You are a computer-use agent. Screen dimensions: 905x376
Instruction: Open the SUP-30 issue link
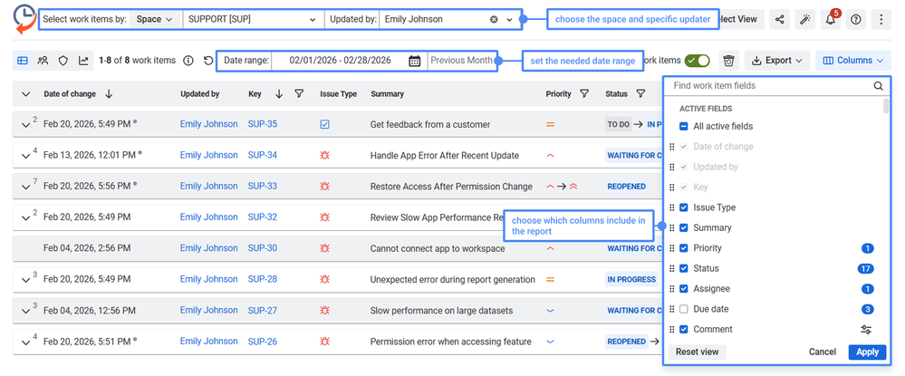263,248
